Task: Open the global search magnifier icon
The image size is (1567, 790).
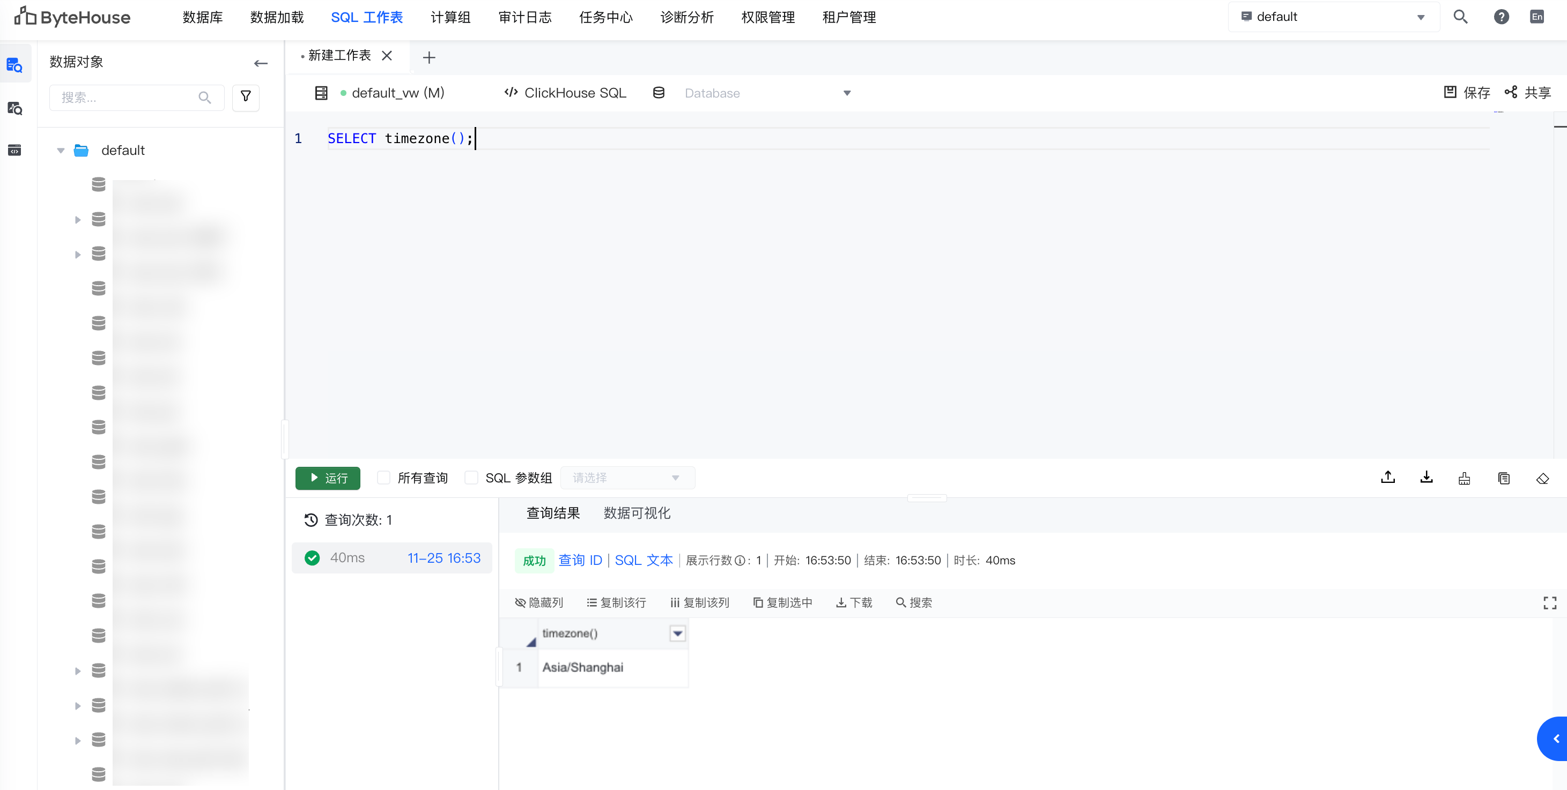Action: pyautogui.click(x=1460, y=17)
